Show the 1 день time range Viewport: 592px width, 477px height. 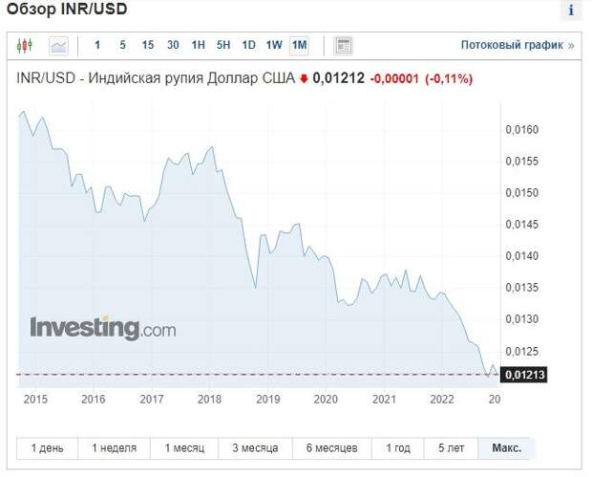(48, 448)
